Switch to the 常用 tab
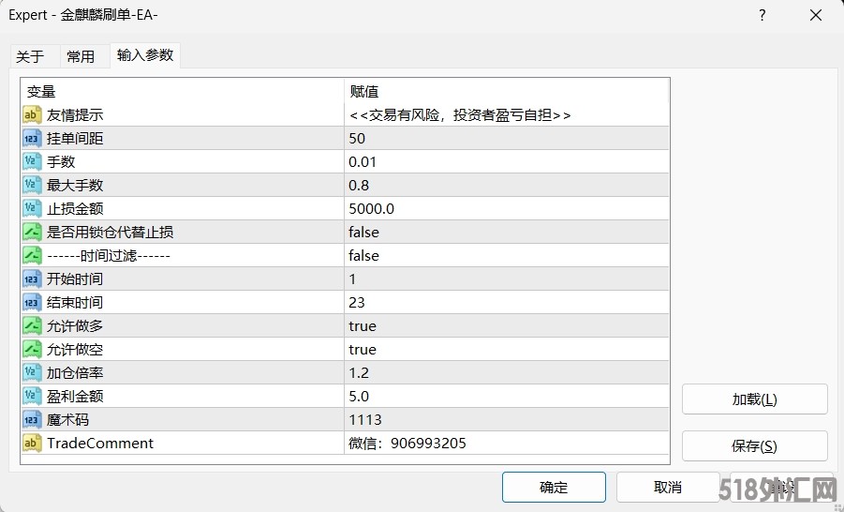Screen dimensions: 844x512 click(81, 56)
